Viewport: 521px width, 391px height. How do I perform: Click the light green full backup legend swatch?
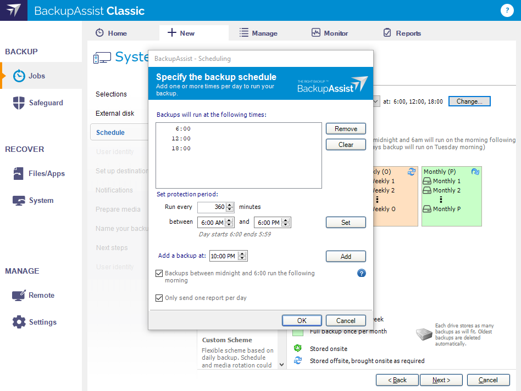pos(298,332)
